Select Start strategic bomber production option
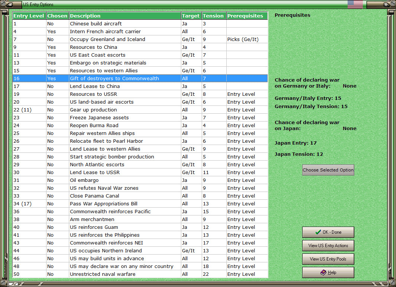 tap(140, 157)
